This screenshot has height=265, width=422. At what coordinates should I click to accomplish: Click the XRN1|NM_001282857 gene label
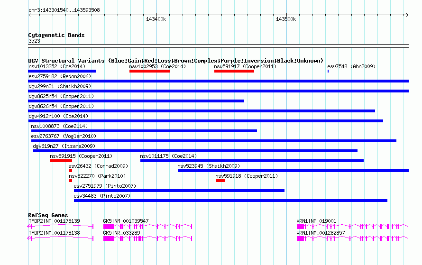pyautogui.click(x=321, y=233)
